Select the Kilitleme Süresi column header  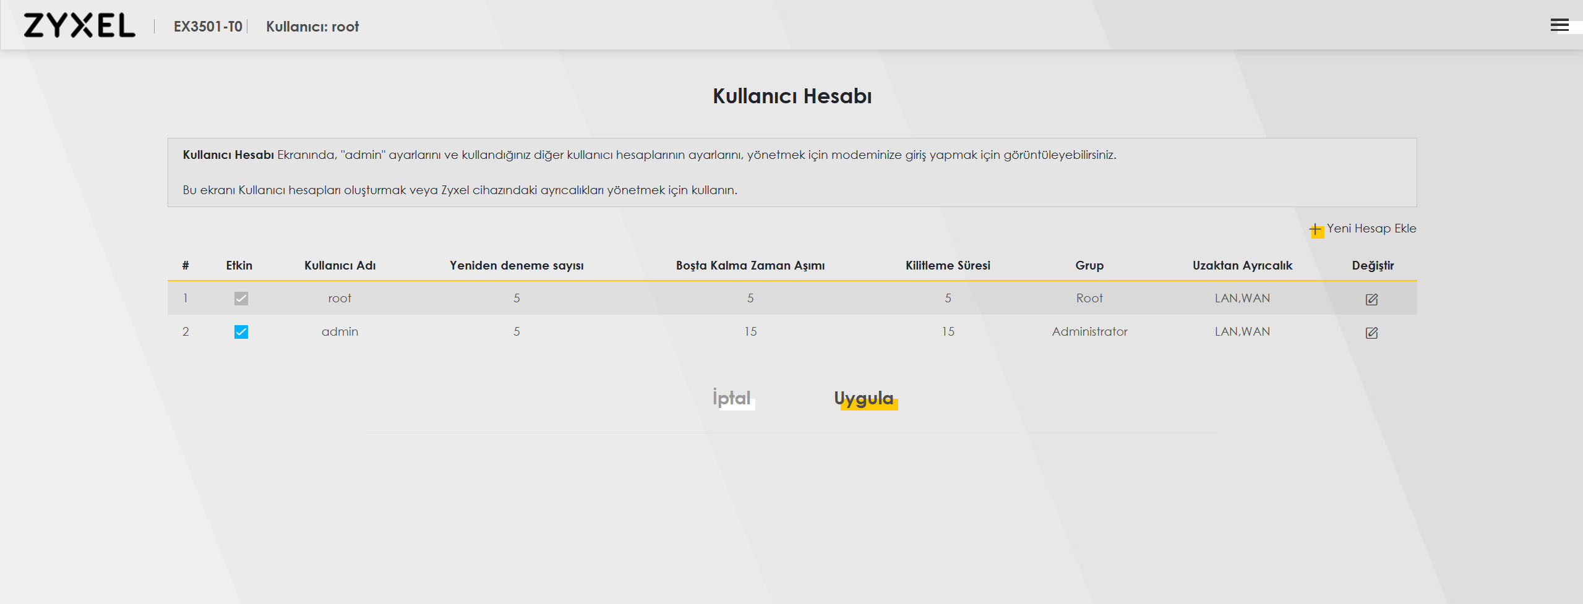(948, 265)
